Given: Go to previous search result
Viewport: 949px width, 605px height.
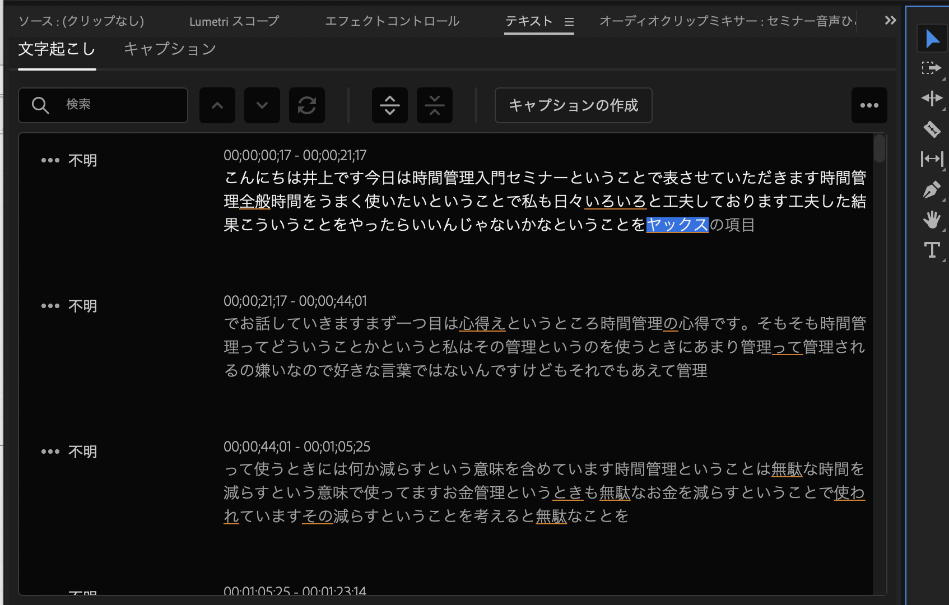Looking at the screenshot, I should pyautogui.click(x=217, y=105).
